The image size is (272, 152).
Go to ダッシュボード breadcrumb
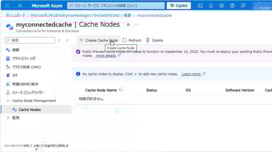pos(15,15)
